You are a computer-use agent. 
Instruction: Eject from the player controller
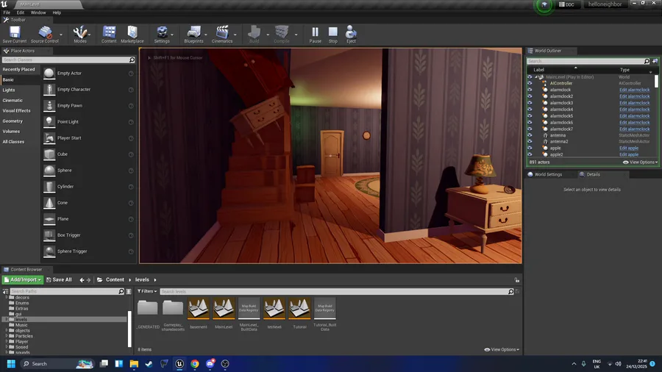pos(351,32)
